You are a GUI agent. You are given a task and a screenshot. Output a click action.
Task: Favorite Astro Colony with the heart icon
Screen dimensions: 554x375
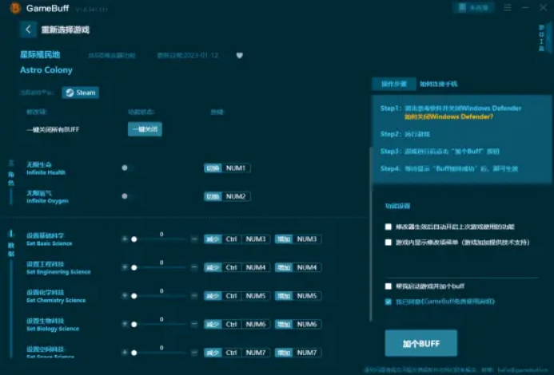click(240, 55)
